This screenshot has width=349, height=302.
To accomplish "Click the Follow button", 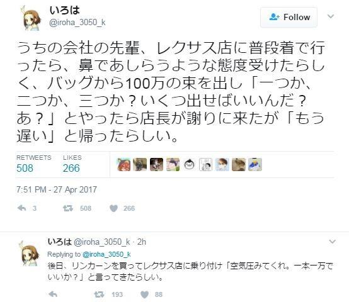I will click(289, 17).
